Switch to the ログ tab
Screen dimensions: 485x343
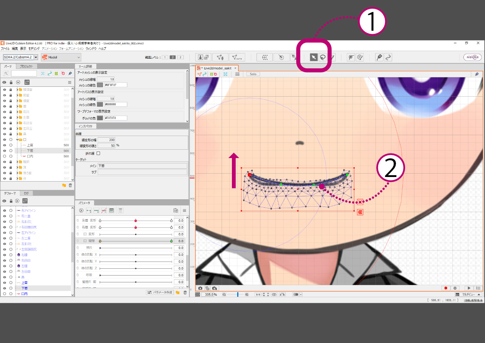(x=26, y=193)
